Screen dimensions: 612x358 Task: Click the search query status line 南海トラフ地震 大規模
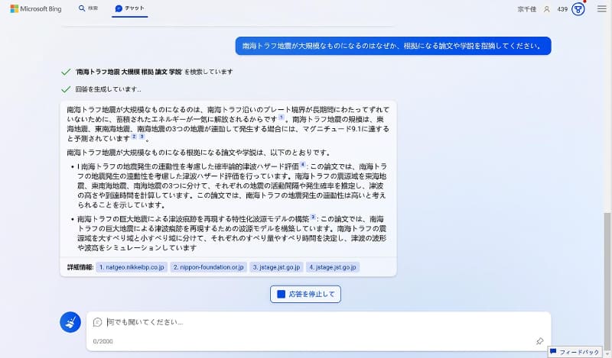[x=154, y=72]
